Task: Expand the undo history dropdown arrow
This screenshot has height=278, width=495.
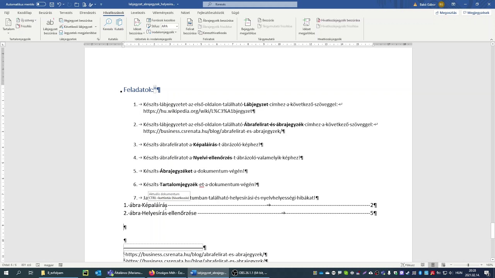Action: (x=64, y=4)
